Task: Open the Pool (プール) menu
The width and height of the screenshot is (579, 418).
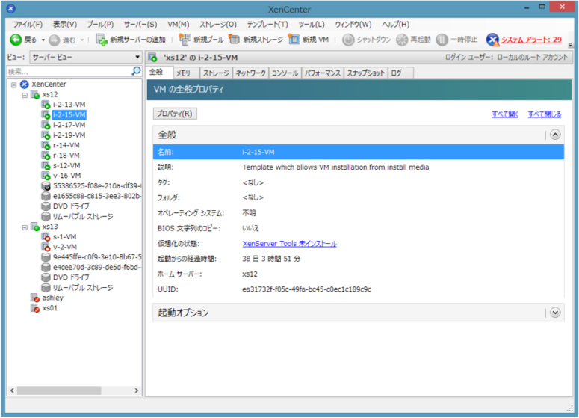Action: pyautogui.click(x=100, y=25)
